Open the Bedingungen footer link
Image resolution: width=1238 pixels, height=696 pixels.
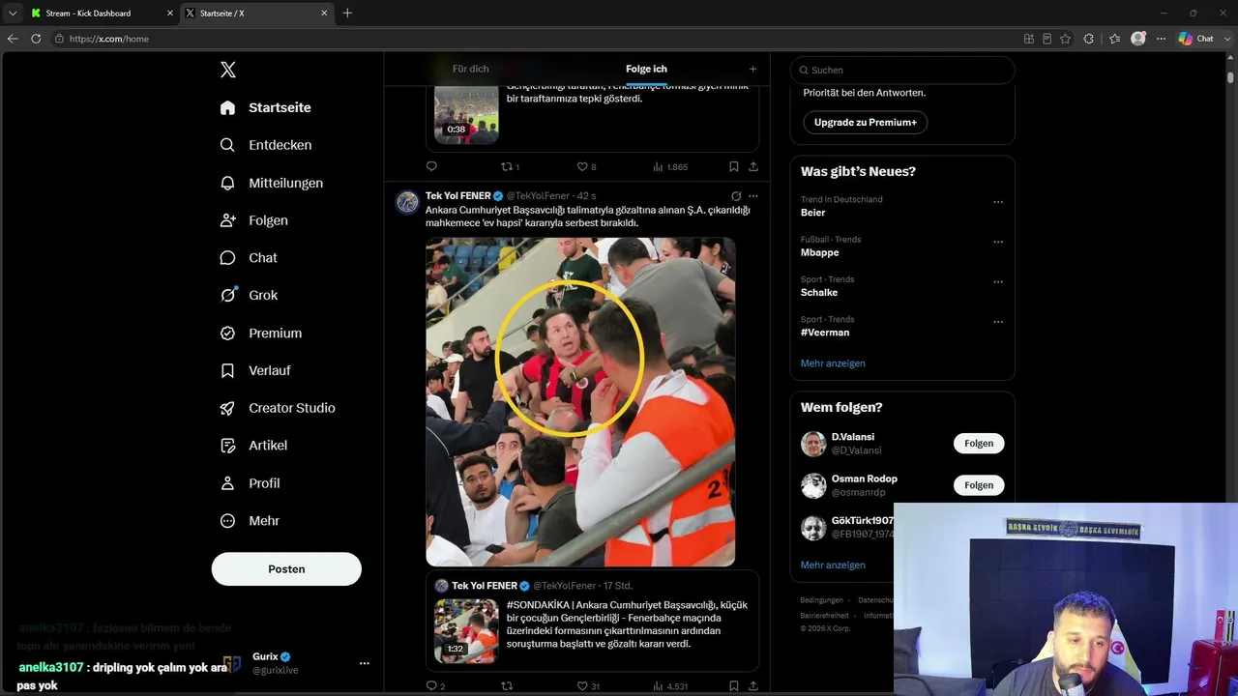pyautogui.click(x=821, y=600)
